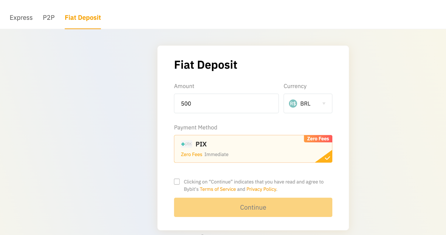
Task: Tick the Terms agreement checkbox
Action: coord(177,182)
